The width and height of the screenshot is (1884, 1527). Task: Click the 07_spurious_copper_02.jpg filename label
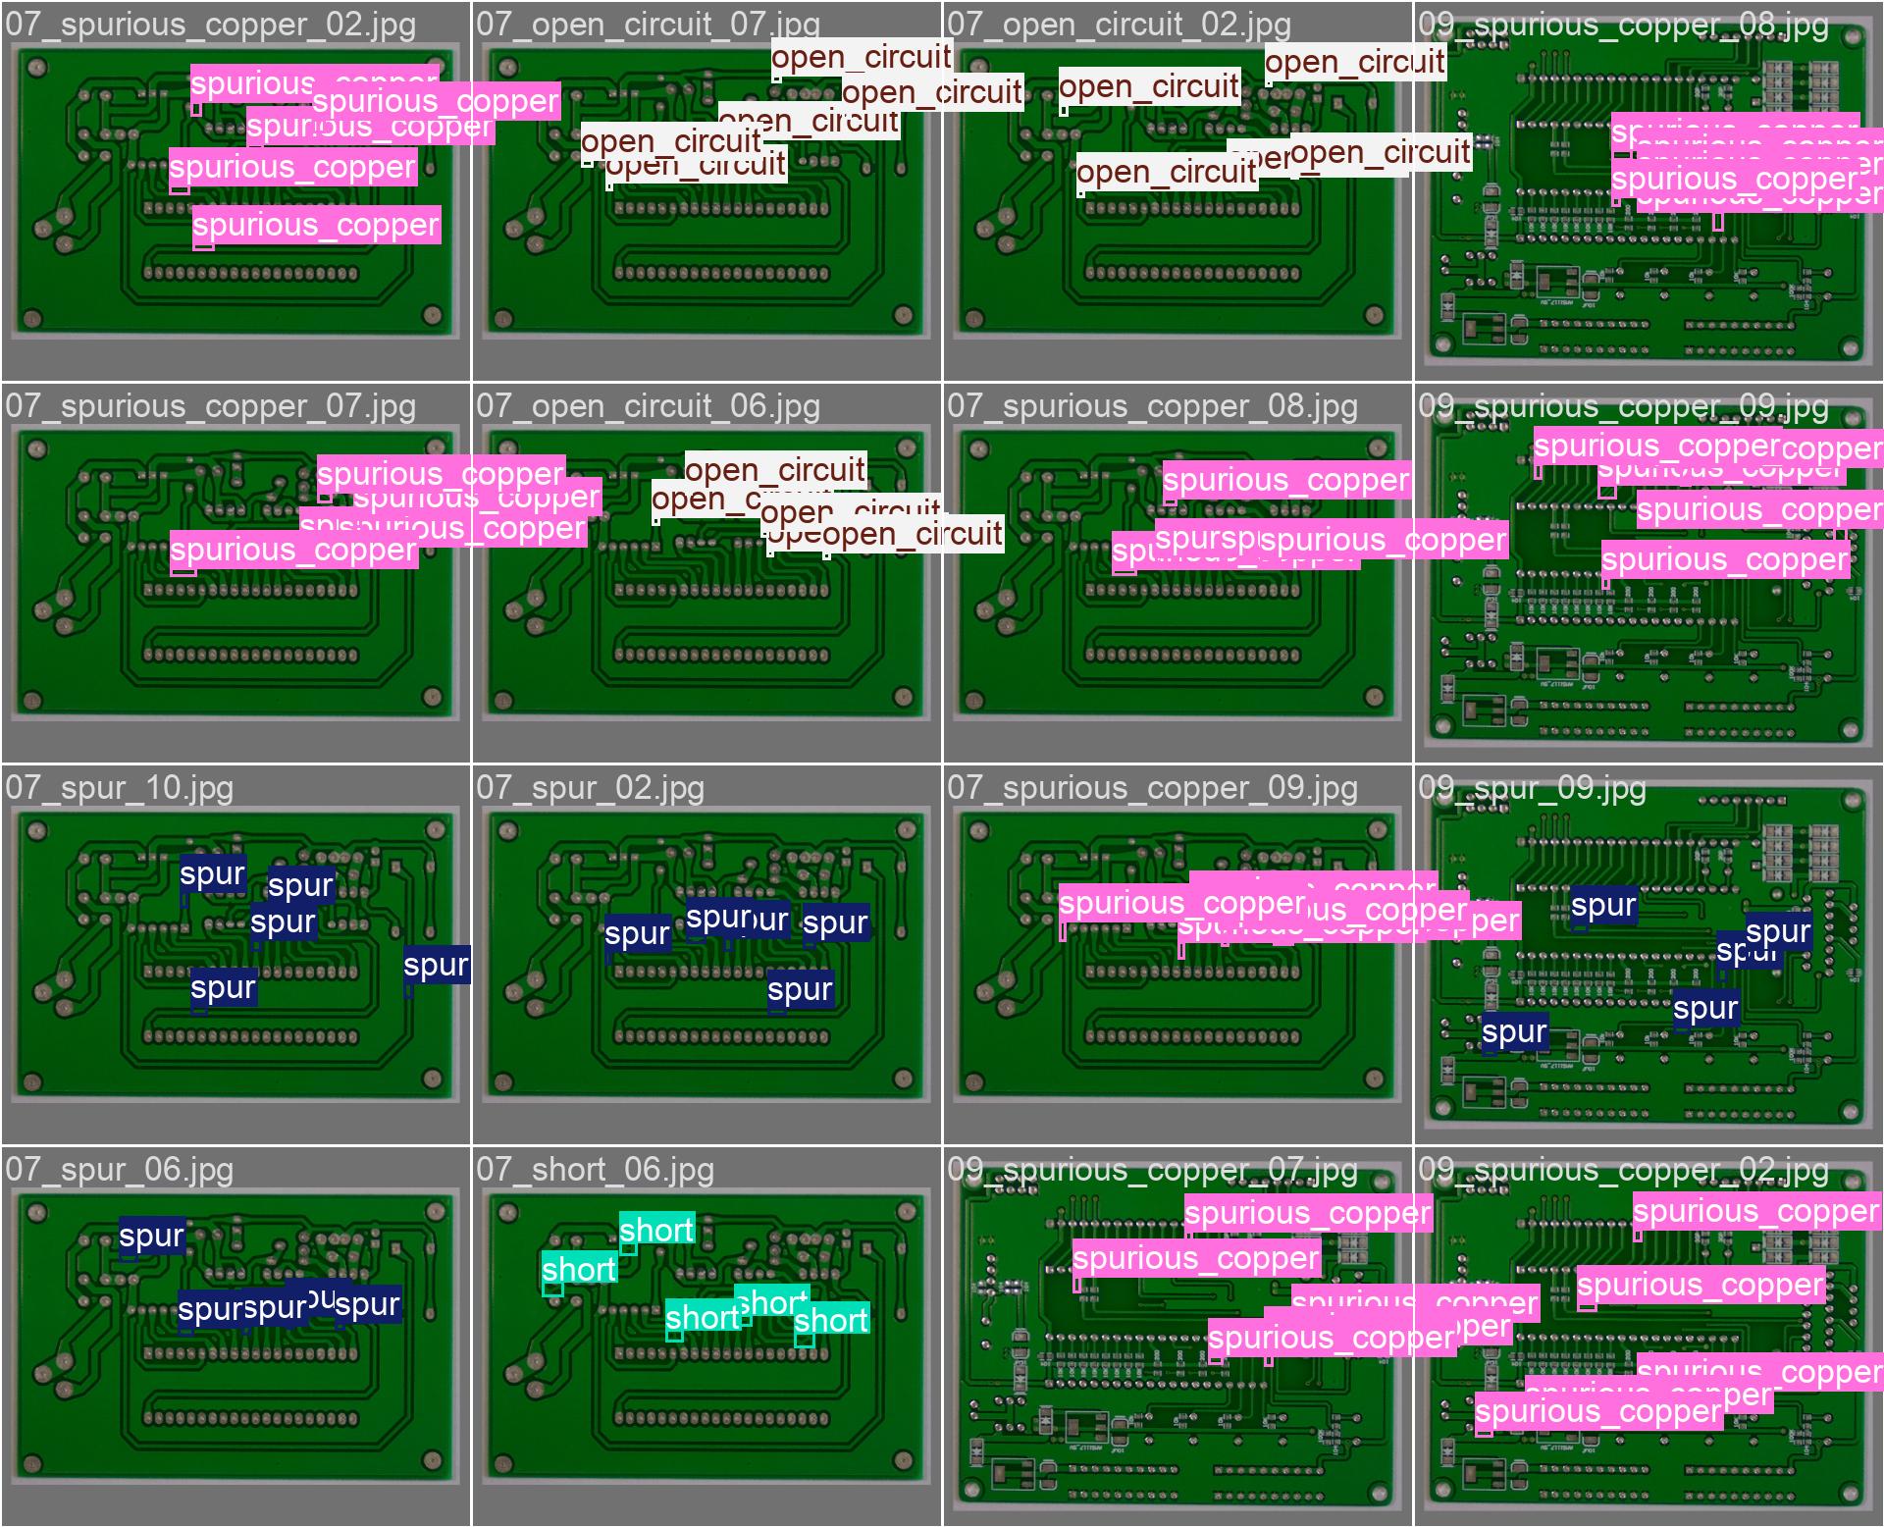click(210, 25)
